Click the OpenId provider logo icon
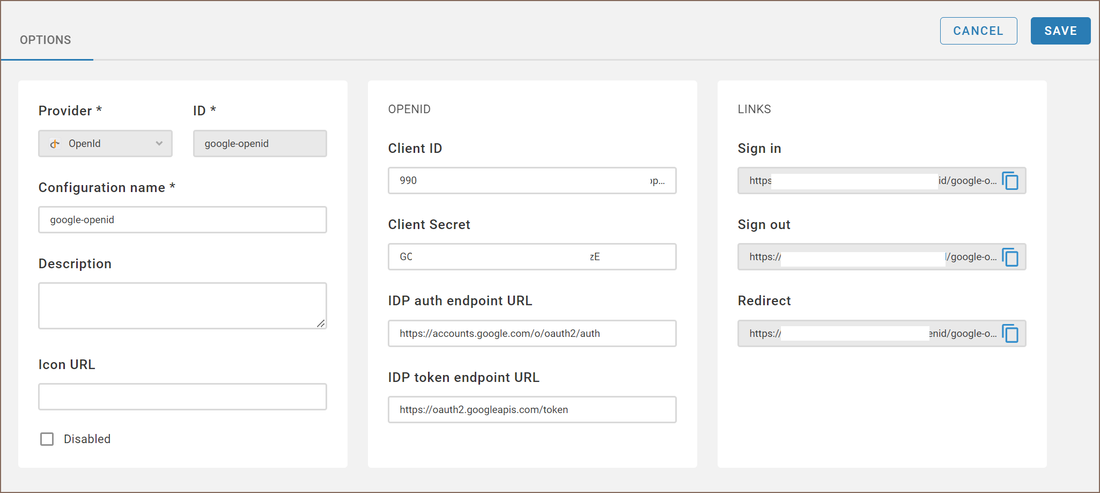Viewport: 1100px width, 493px height. point(55,144)
